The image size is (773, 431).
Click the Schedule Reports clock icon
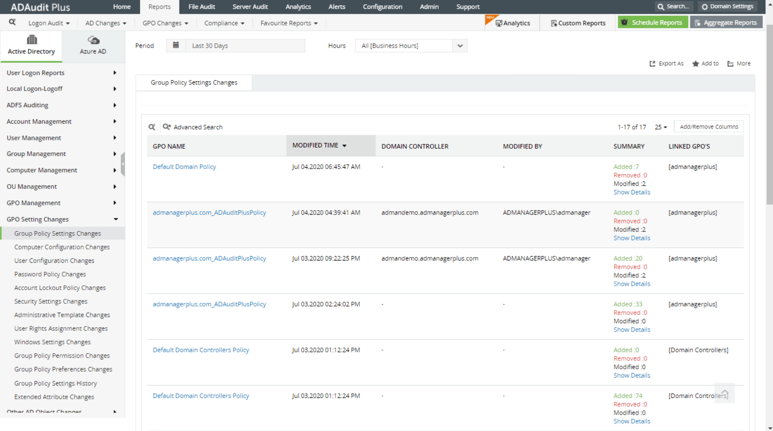pos(624,22)
